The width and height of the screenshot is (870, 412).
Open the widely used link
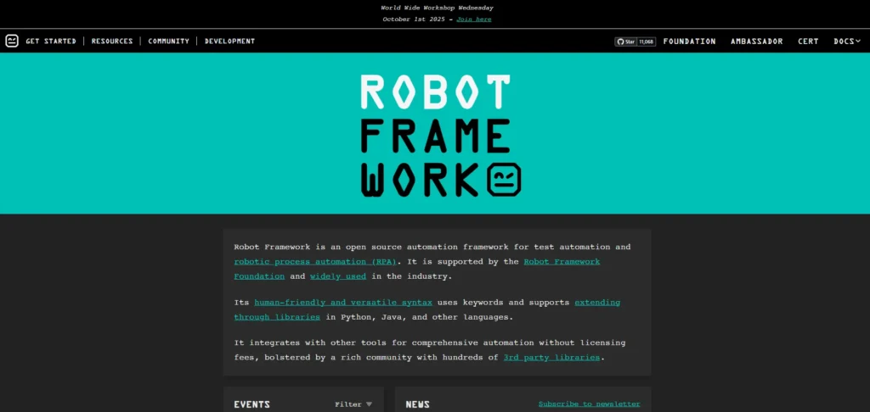point(338,276)
